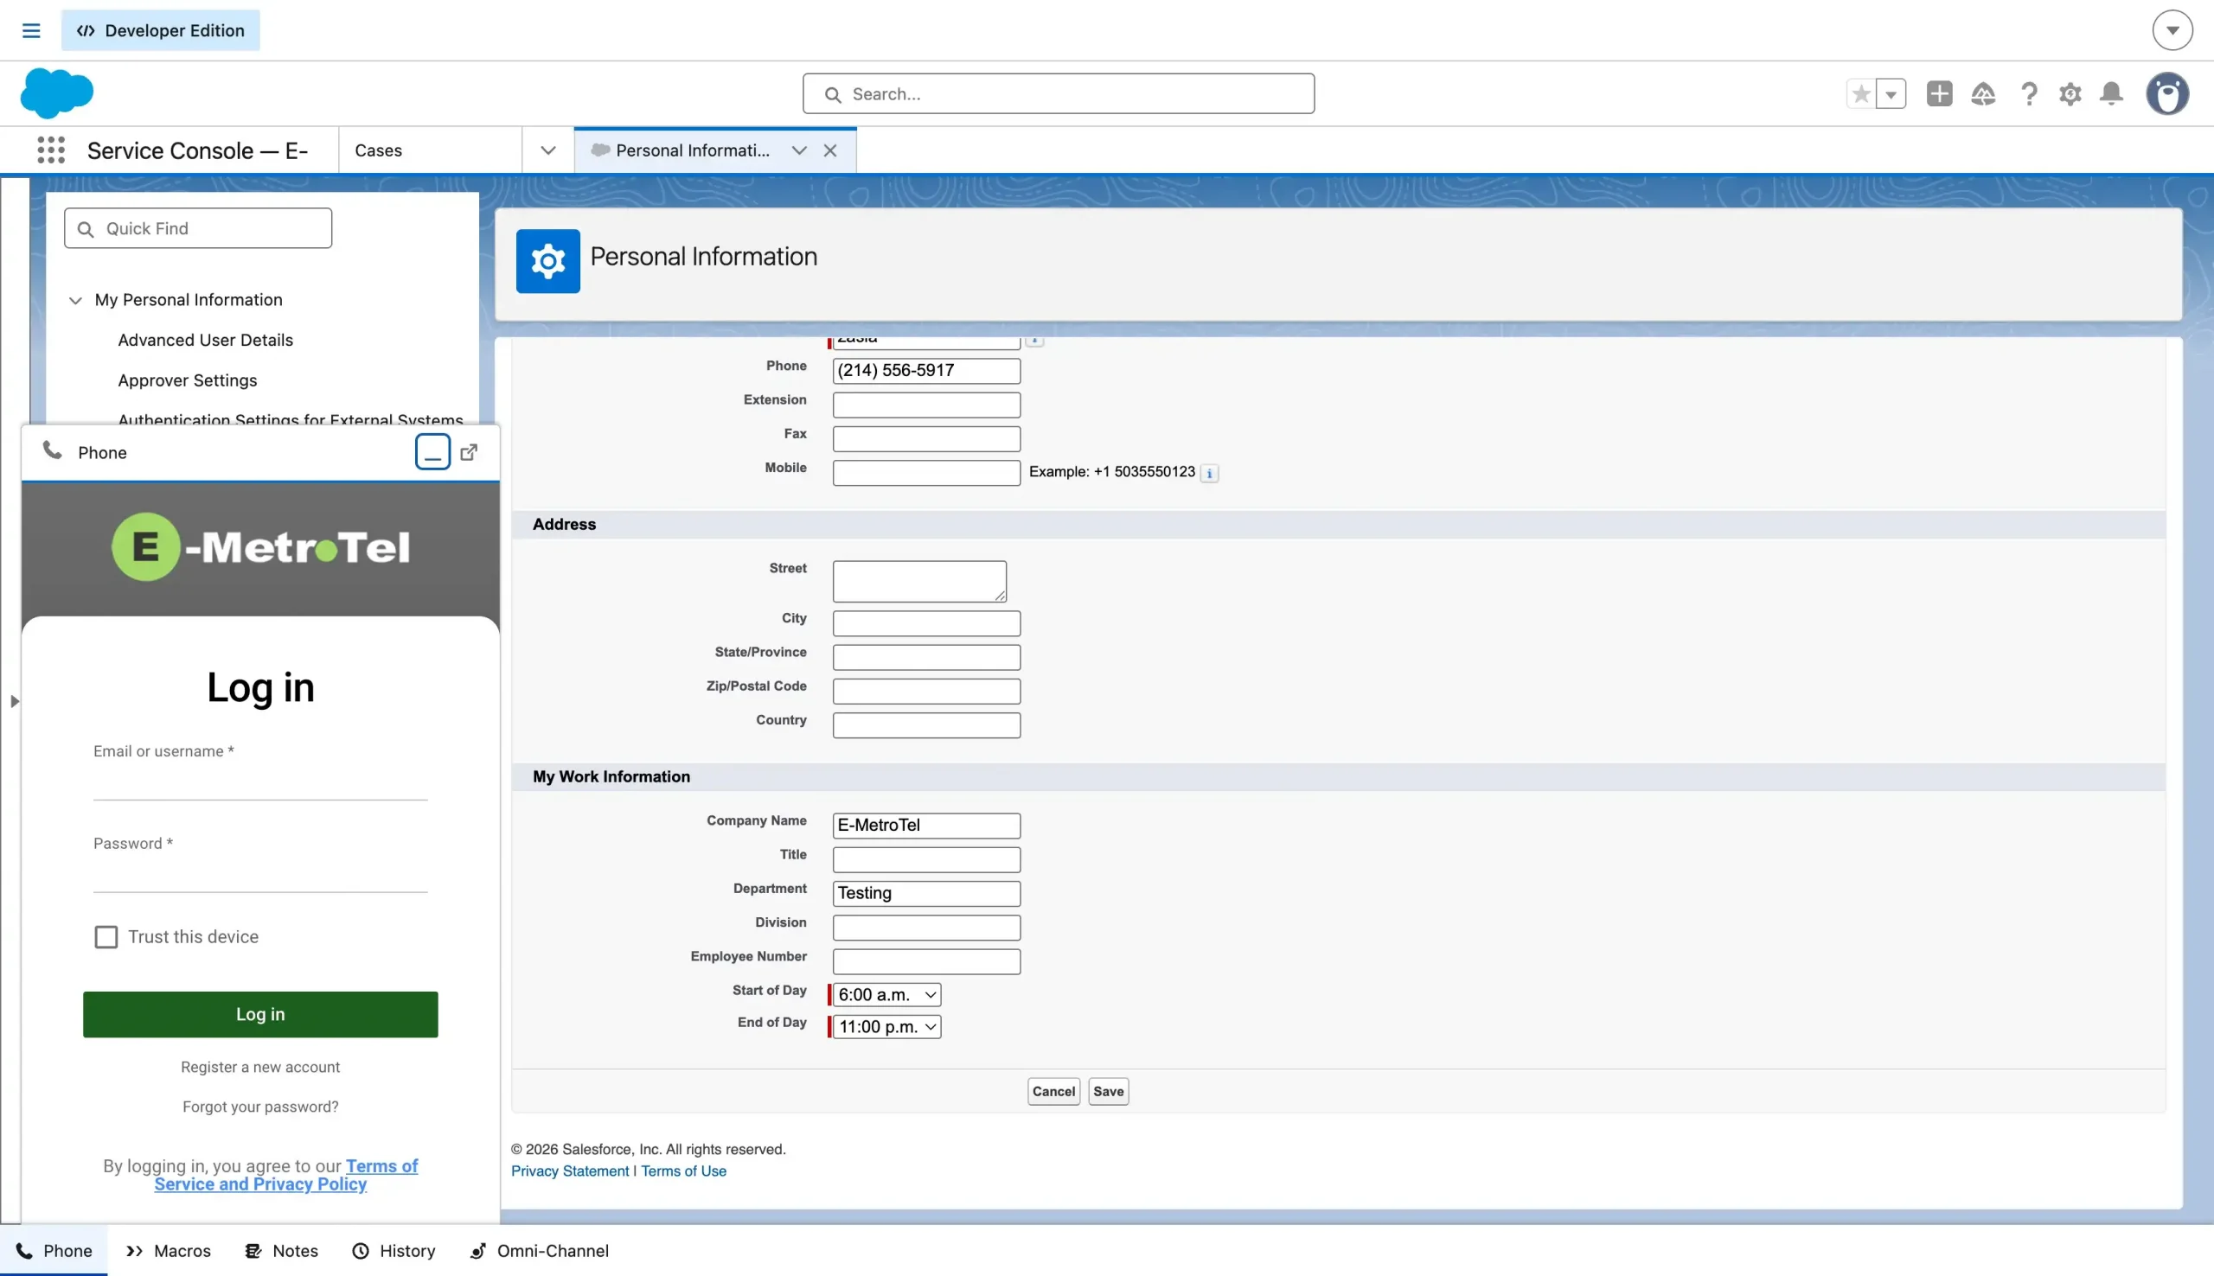Screen dimensions: 2214x1276
Task: Open Advanced User Details
Action: (x=205, y=340)
